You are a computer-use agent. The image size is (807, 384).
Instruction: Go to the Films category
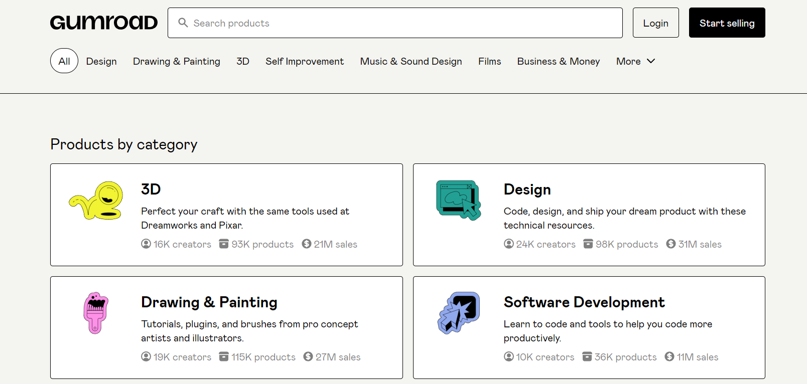coord(489,61)
